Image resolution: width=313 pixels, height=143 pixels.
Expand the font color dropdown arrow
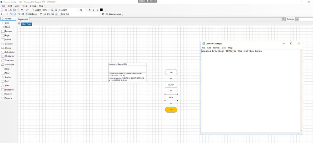click(x=104, y=10)
